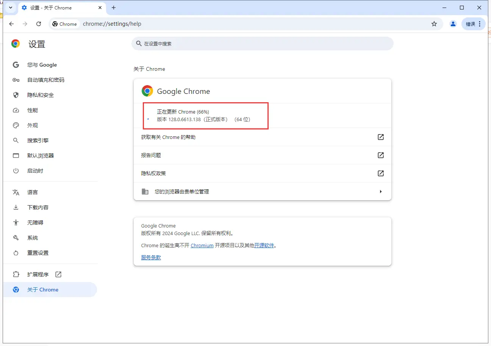This screenshot has height=346, width=491.
Task: Click the Chrome logo beside 设置 title
Action: pos(16,44)
